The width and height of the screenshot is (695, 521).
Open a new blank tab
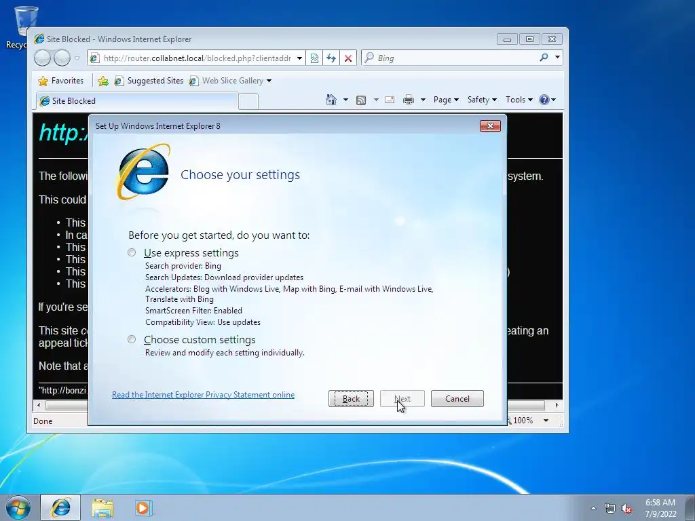click(x=248, y=102)
